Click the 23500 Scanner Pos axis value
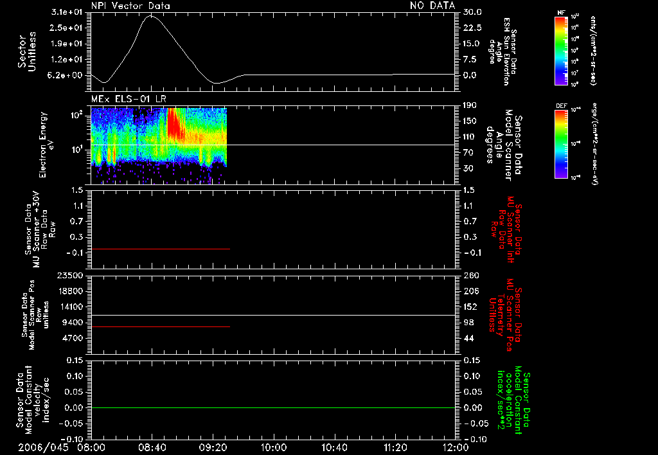The height and width of the screenshot is (455, 658). tap(69, 275)
